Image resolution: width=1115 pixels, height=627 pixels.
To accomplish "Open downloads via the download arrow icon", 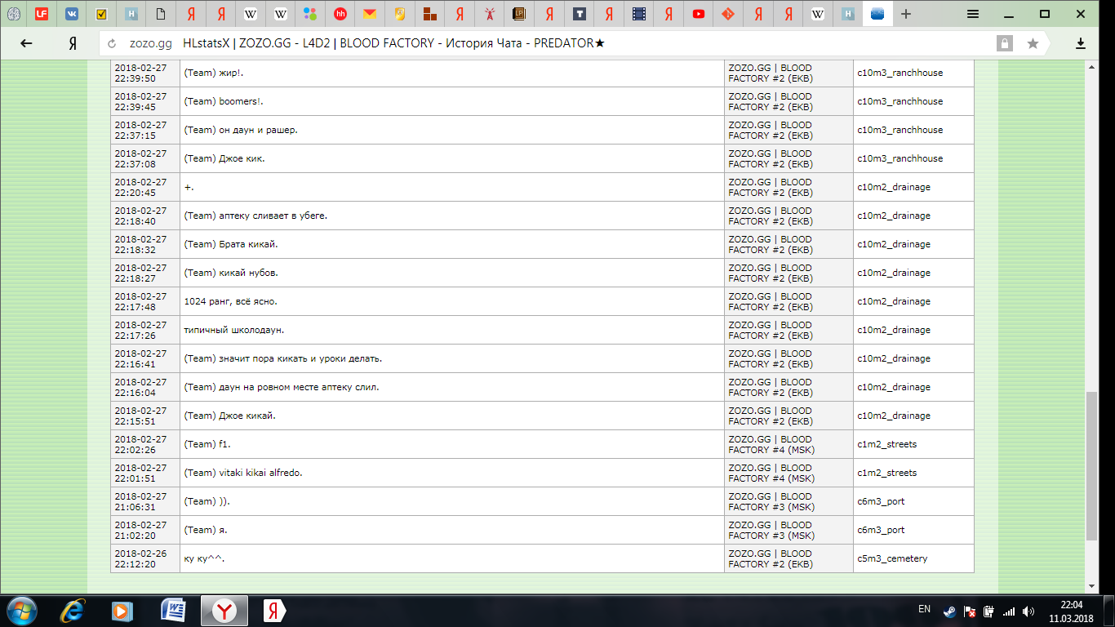I will (x=1081, y=43).
